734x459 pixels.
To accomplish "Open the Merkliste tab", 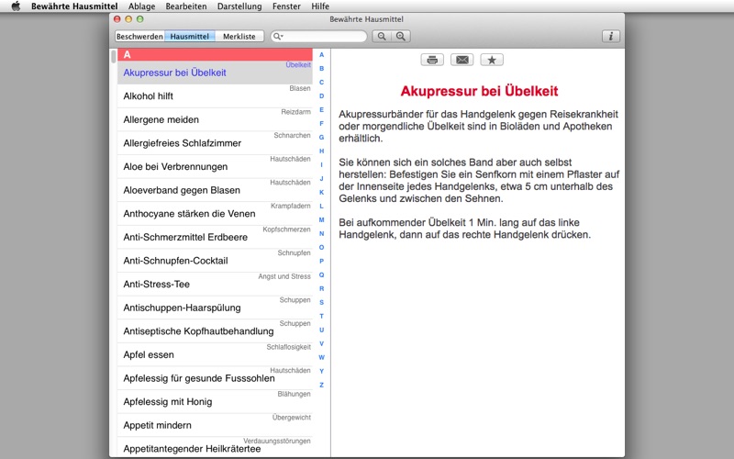I will [239, 37].
